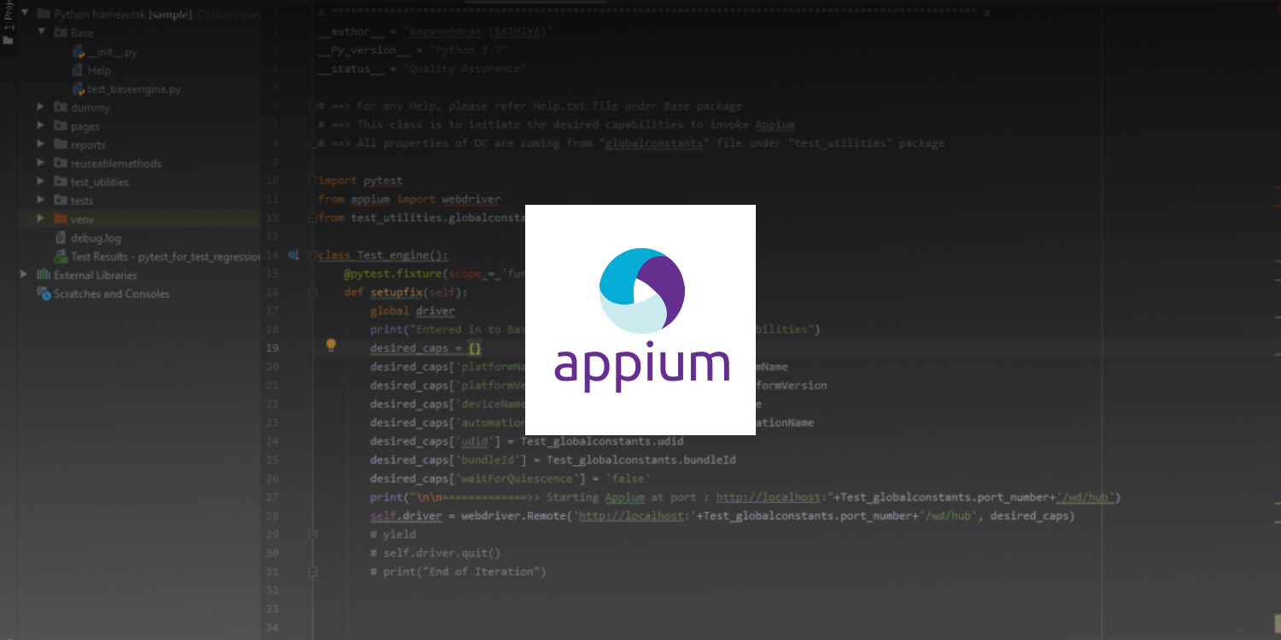The image size is (1281, 640).
Task: Click the yellow lightbulb intention icon
Action: tap(331, 346)
